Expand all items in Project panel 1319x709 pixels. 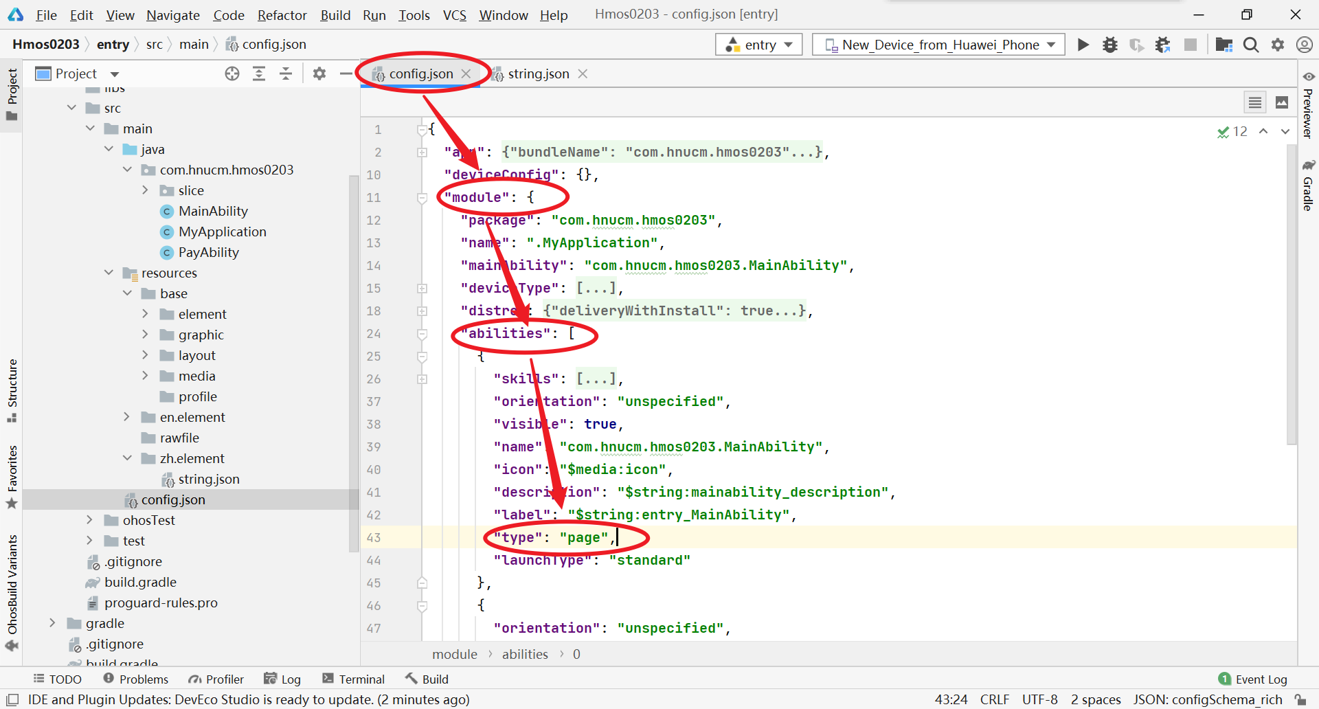[259, 74]
